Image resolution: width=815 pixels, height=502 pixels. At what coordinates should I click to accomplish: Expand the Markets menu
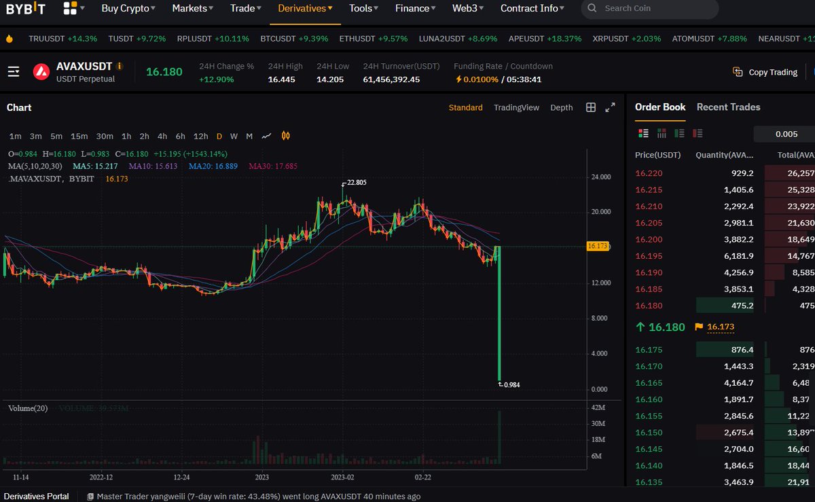(x=193, y=8)
